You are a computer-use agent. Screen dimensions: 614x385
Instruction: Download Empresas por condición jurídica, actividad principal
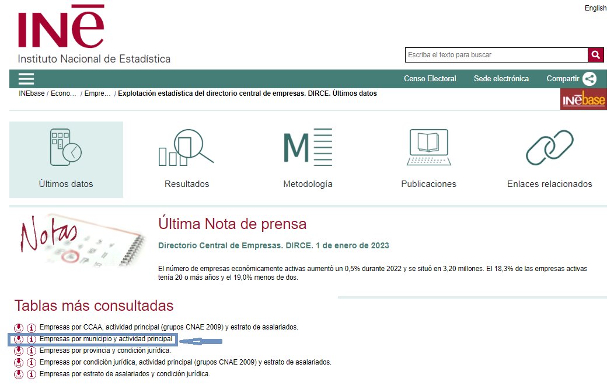pyautogui.click(x=19, y=363)
